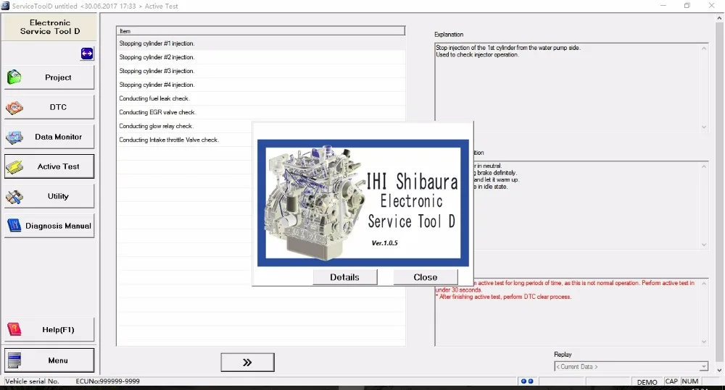
Task: Click Electronic Service Tool D header
Action: tap(50, 27)
